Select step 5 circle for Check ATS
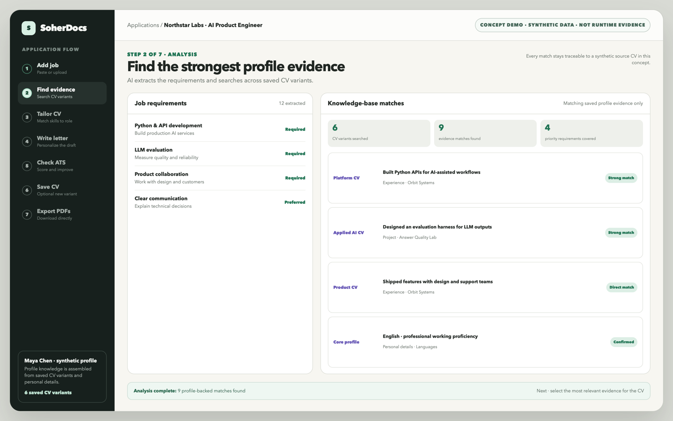The height and width of the screenshot is (421, 673). 27,166
